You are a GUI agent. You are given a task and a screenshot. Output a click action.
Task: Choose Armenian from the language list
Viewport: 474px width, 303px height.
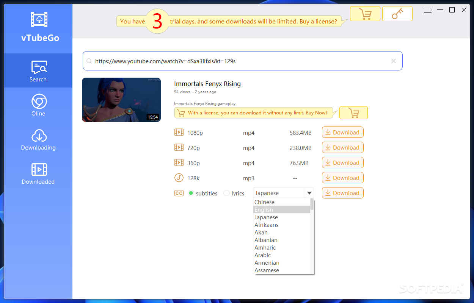[282, 263]
